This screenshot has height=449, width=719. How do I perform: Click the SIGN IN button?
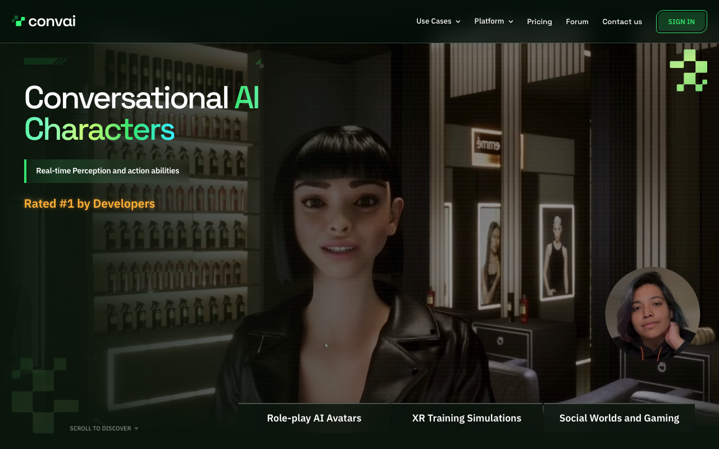[681, 22]
